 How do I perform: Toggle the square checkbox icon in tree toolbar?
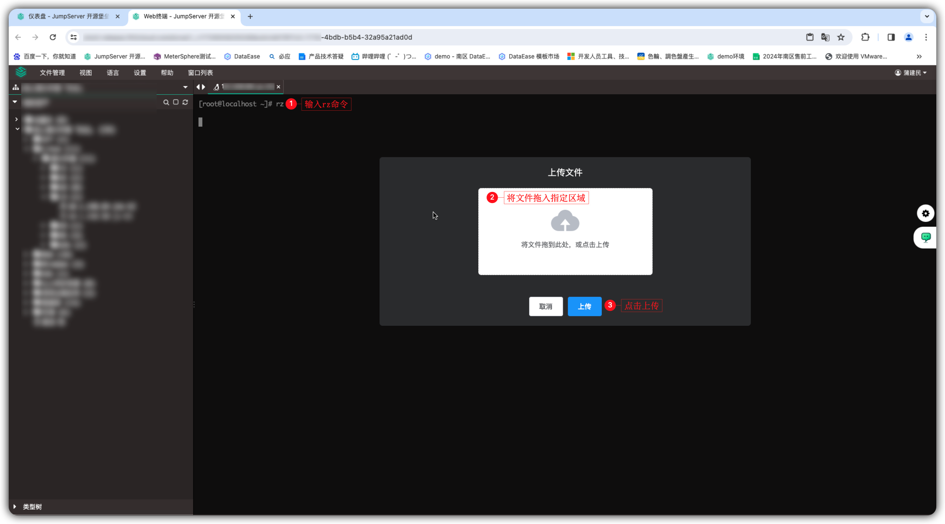click(176, 102)
